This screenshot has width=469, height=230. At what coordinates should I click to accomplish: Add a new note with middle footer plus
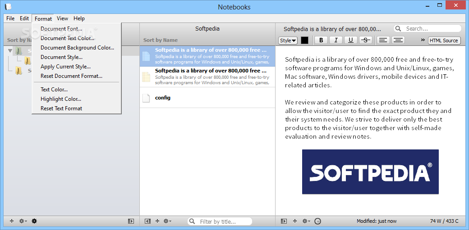[x=157, y=221]
